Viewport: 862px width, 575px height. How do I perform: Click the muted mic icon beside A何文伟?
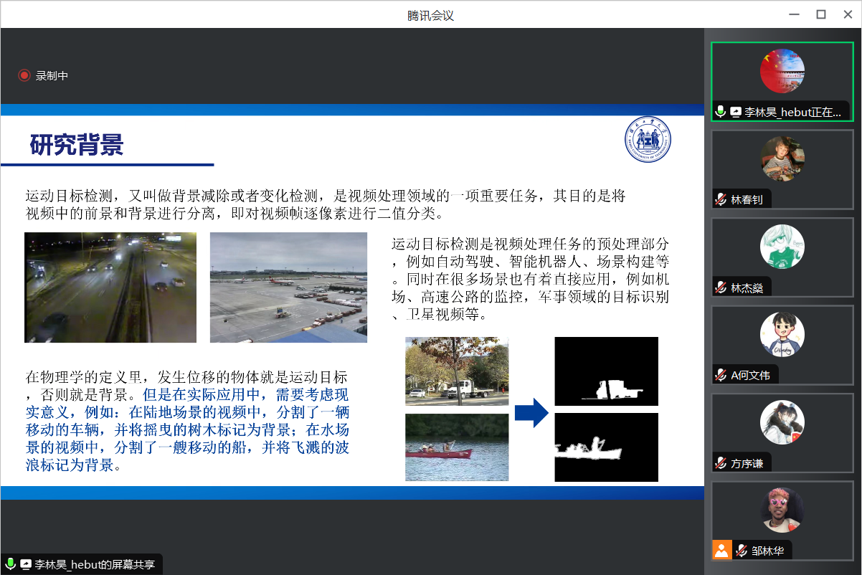coord(721,375)
